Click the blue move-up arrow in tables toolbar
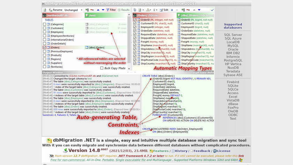 [98, 10]
